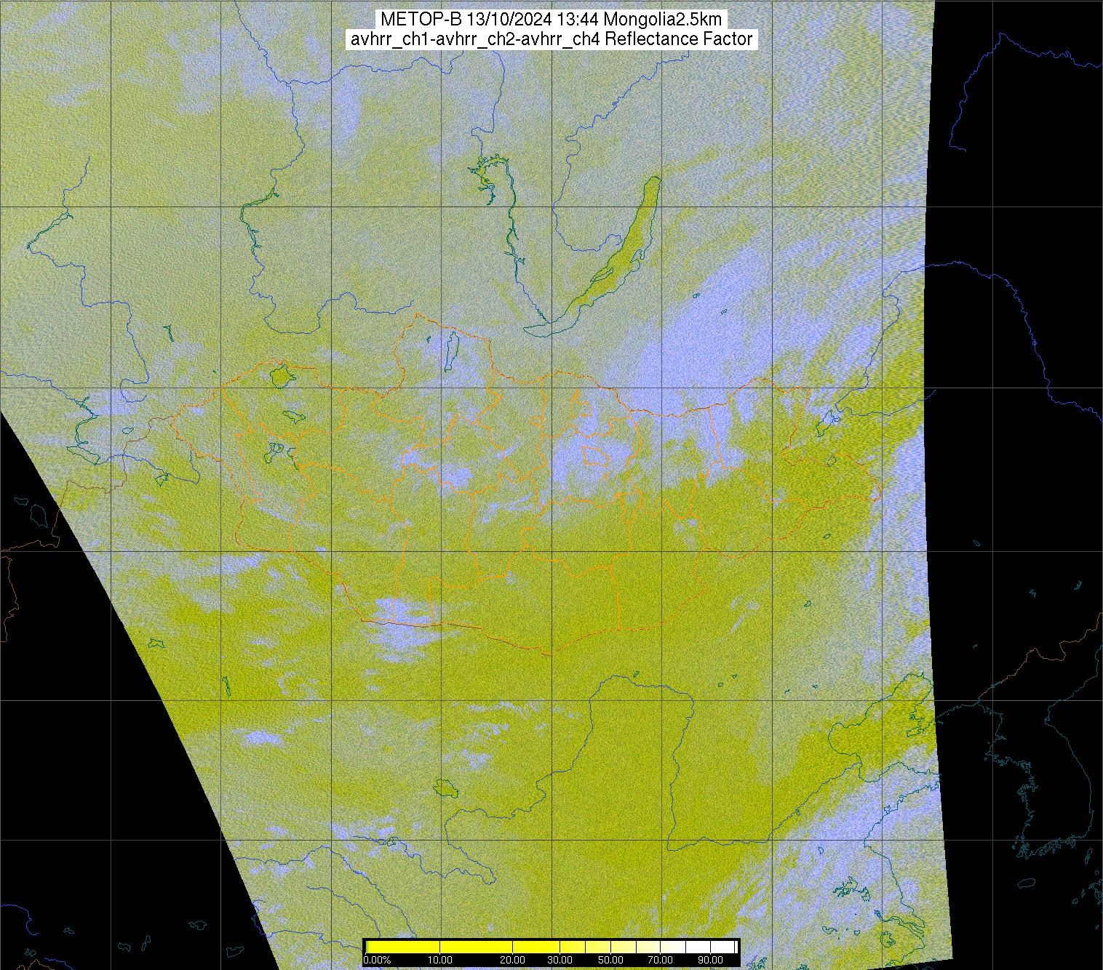Click the METOP-B 13/10/2024 13:44 title line
1103x970 pixels.
551,19
